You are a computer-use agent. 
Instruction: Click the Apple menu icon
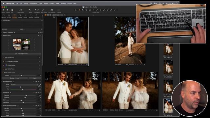pyautogui.click(x=4, y=3)
